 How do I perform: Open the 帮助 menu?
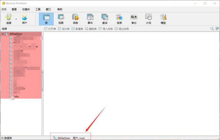(60, 9)
